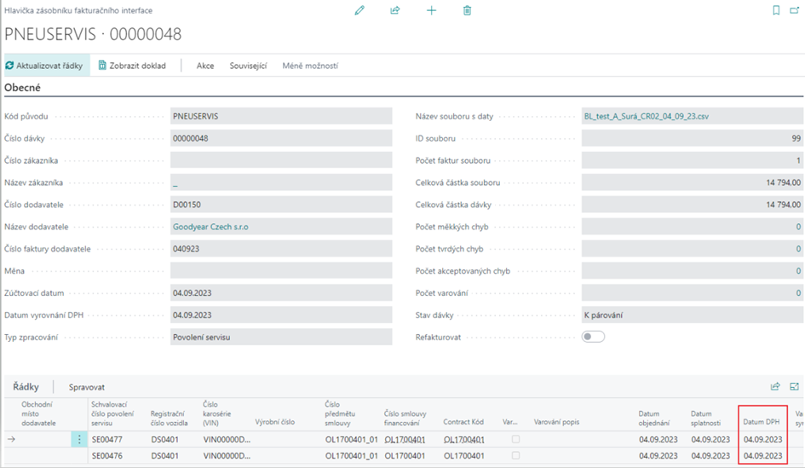The width and height of the screenshot is (805, 468).
Task: Click Méně možností in action bar
Action: pos(310,66)
